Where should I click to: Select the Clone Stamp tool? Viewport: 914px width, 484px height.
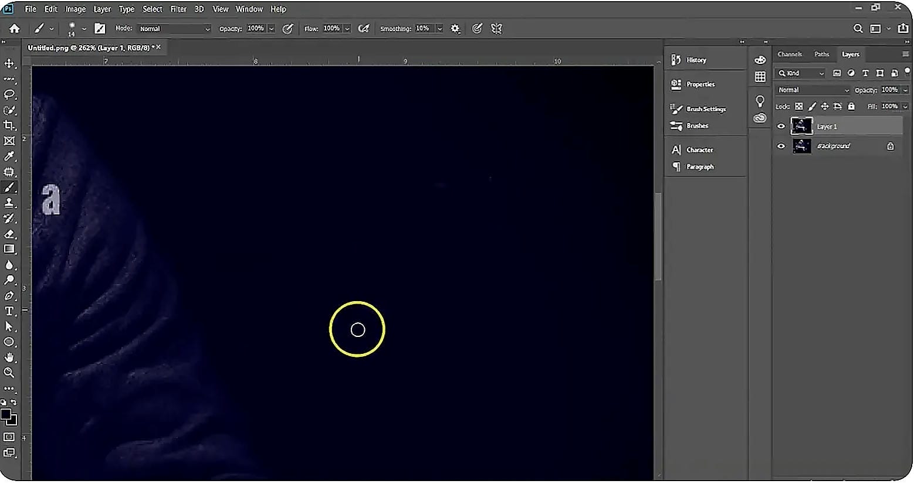[9, 203]
